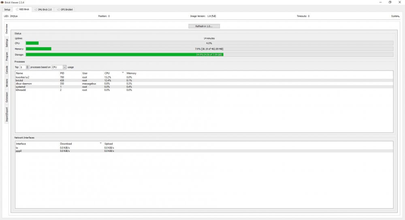
Task: Show the Versions vertical tab
Action: 6,83
